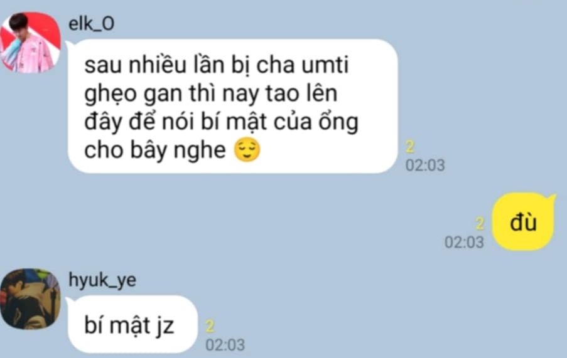Click unread count beside elk_0's message
Viewport: 567px width, 358px height.
(409, 147)
